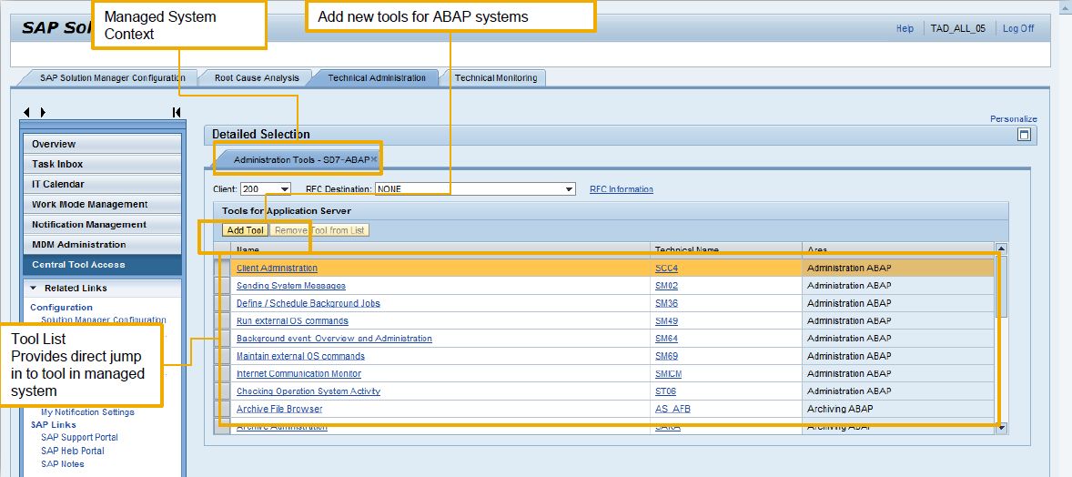The height and width of the screenshot is (477, 1072).
Task: Select the Technical Administration tab
Action: [377, 78]
